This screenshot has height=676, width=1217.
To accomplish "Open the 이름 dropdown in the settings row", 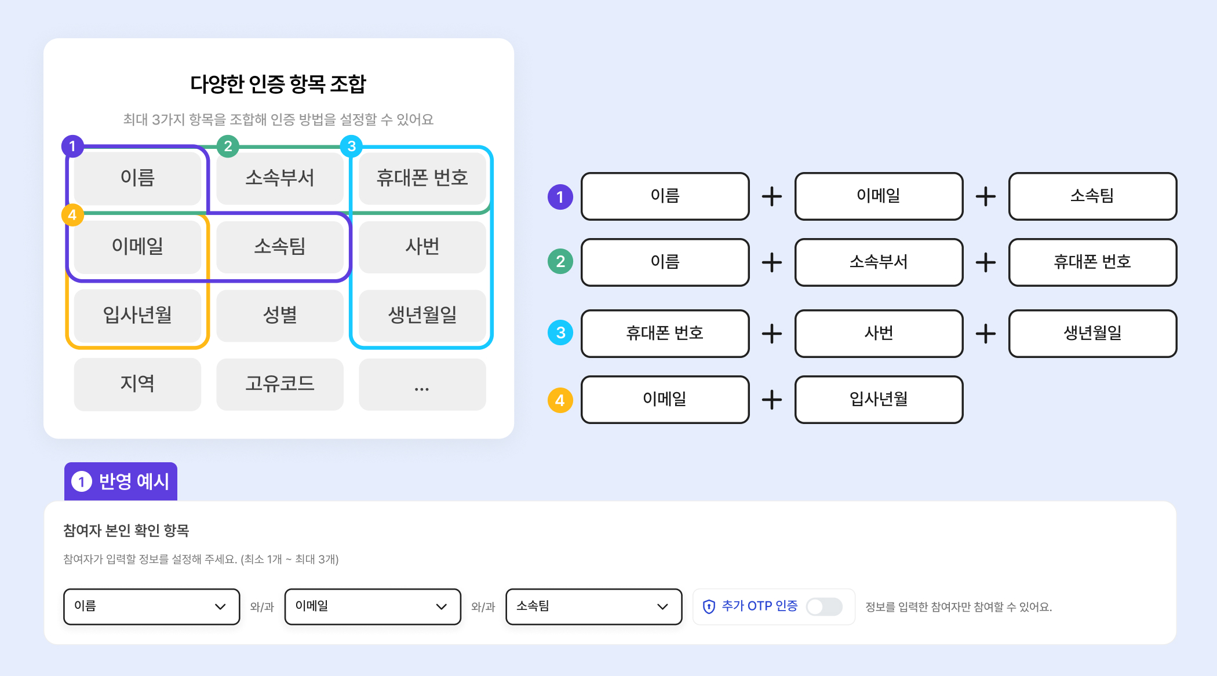I will 151,606.
